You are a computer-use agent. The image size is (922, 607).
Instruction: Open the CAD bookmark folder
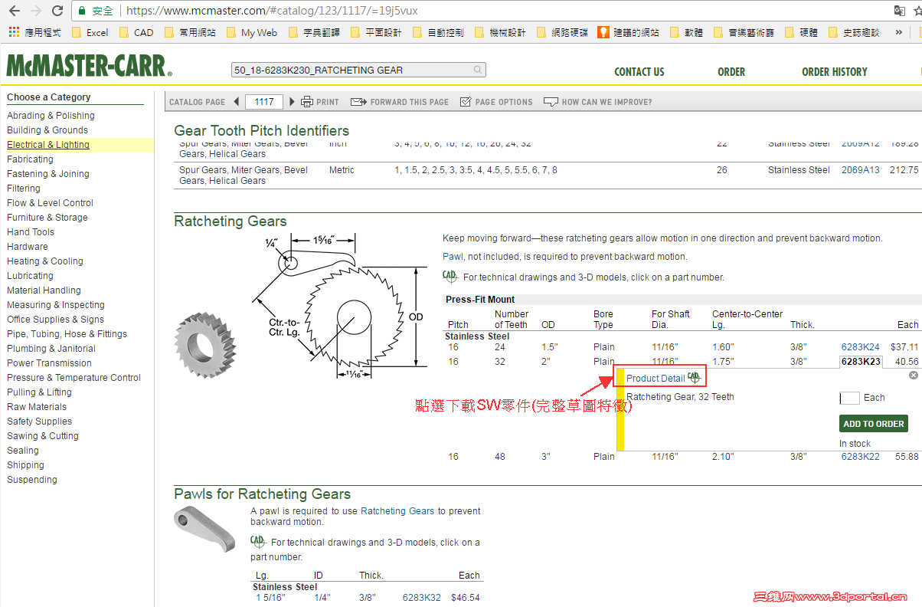tap(136, 32)
